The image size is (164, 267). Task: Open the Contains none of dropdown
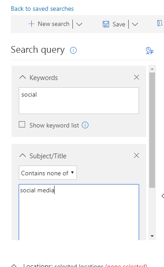click(x=48, y=173)
